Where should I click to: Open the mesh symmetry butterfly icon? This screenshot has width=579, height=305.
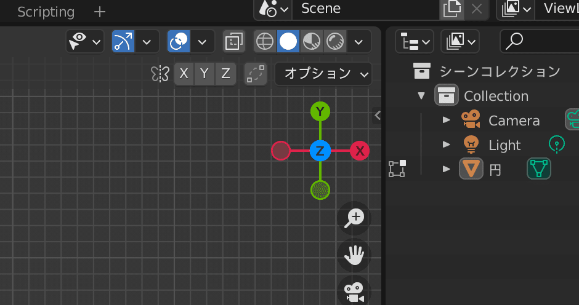pyautogui.click(x=160, y=74)
